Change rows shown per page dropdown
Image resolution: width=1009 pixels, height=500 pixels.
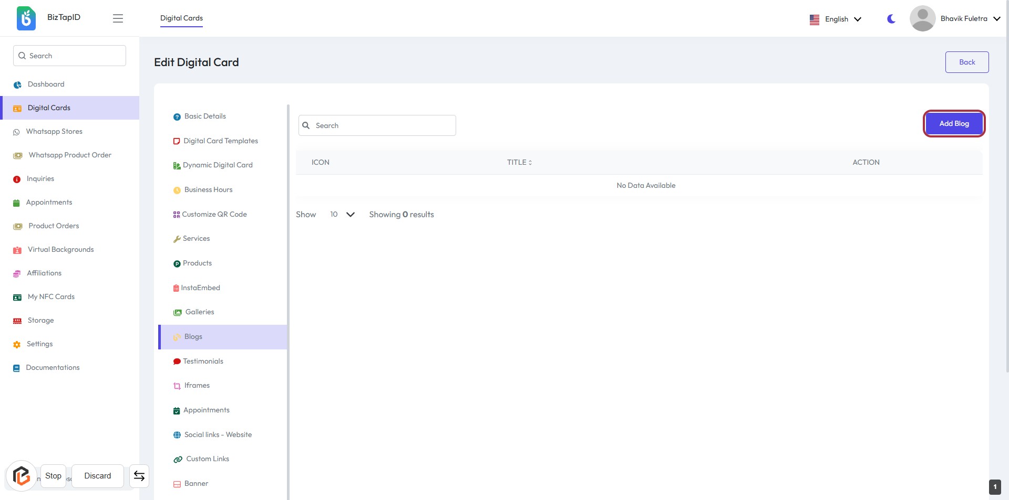[342, 215]
